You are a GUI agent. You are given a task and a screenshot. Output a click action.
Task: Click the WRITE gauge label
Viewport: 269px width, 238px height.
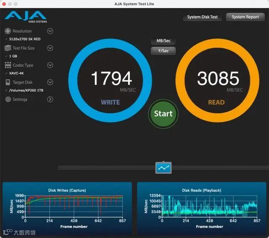(x=110, y=102)
